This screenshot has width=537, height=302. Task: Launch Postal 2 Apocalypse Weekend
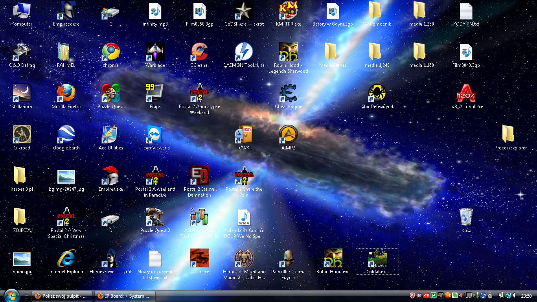[x=199, y=99]
